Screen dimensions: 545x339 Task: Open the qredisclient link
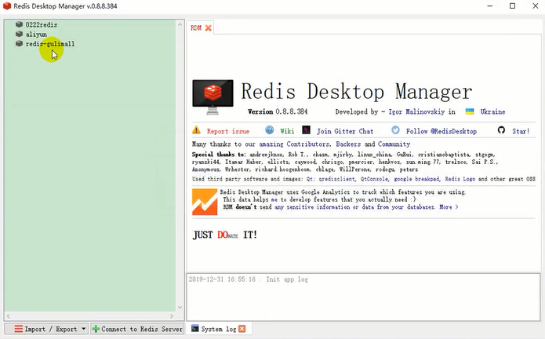(337, 179)
